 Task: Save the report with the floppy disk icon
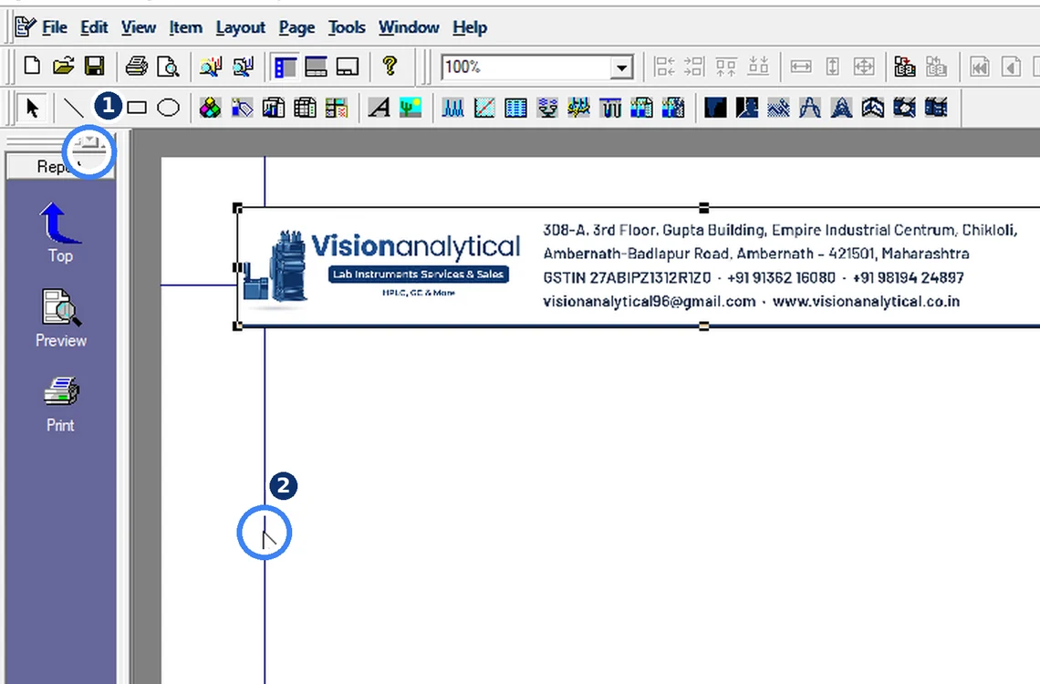click(95, 67)
